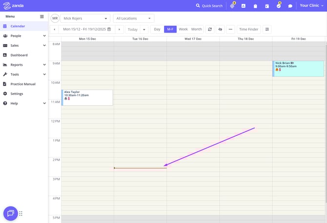Click the Today button
This screenshot has width=327, height=223.
(132, 29)
